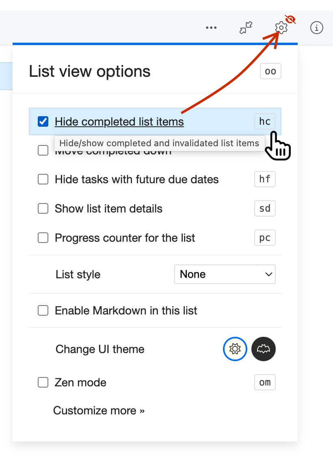The height and width of the screenshot is (455, 333).
Task: Open the gear list view options icon
Action: pyautogui.click(x=281, y=28)
